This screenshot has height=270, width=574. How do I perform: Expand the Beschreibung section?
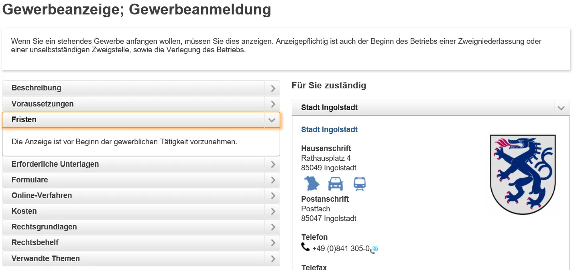point(141,88)
